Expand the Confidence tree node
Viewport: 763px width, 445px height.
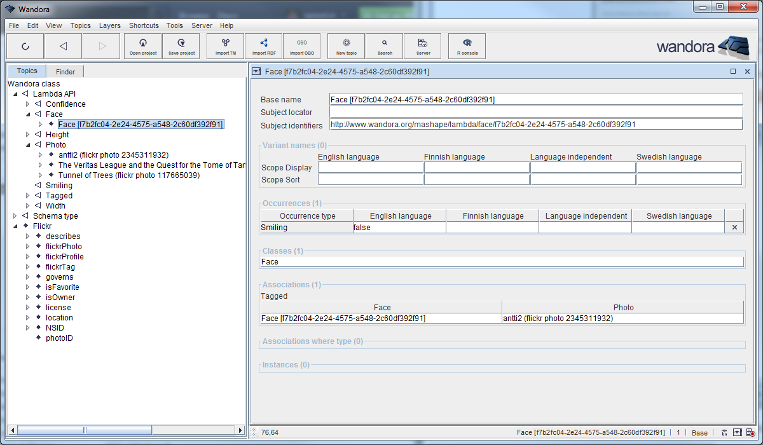pyautogui.click(x=27, y=104)
